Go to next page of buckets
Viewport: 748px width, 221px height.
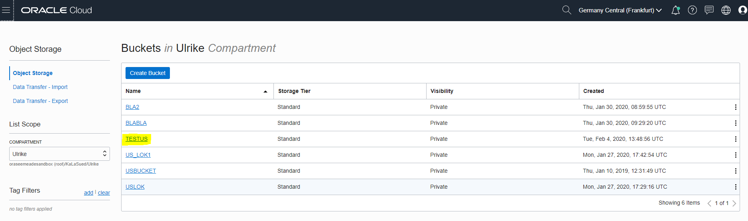[734, 203]
